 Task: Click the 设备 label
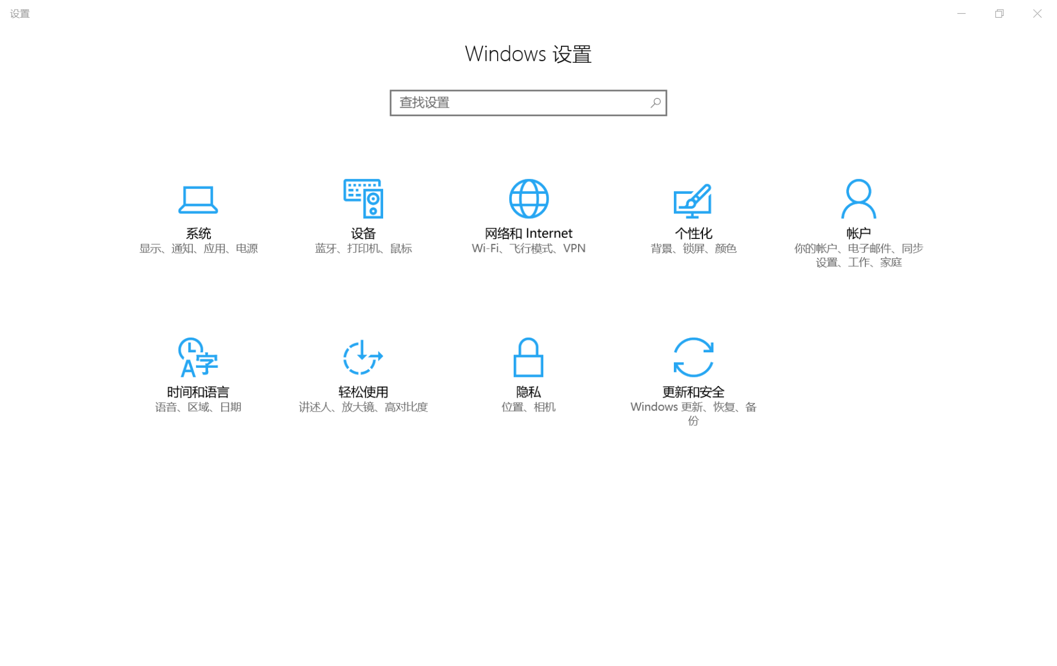pos(363,233)
